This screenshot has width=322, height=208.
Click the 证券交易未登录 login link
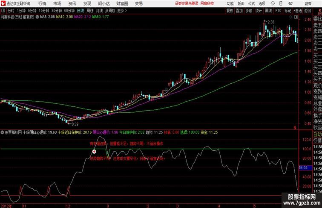point(187,3)
